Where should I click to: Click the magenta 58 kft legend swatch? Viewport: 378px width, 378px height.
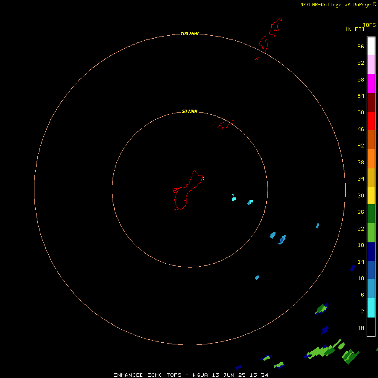click(x=371, y=84)
